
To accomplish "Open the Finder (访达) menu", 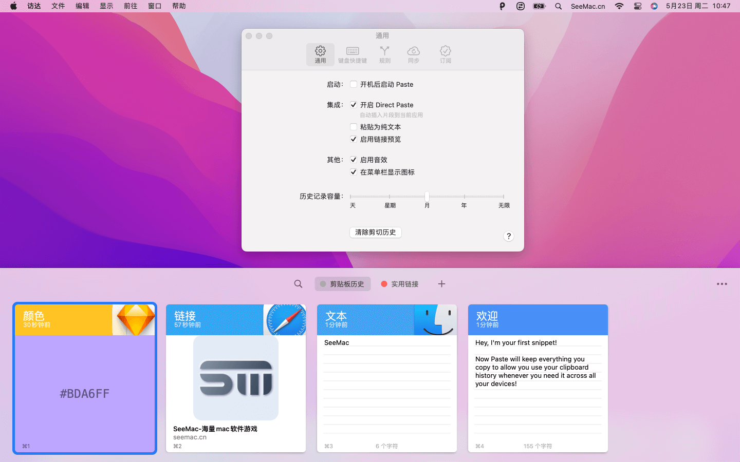I will 34,6.
